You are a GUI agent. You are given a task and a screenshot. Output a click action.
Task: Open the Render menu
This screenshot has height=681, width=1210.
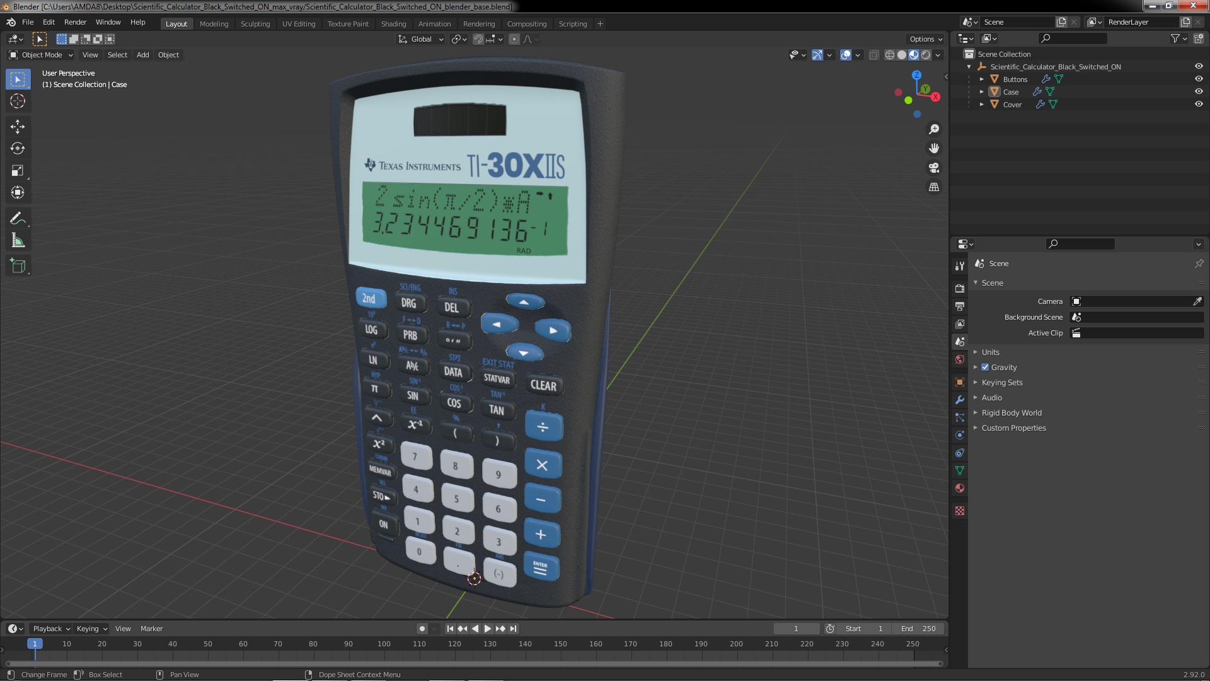pyautogui.click(x=75, y=22)
